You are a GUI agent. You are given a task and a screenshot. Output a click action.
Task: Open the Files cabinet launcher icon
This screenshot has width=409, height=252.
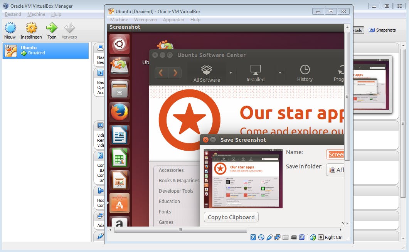click(x=120, y=89)
